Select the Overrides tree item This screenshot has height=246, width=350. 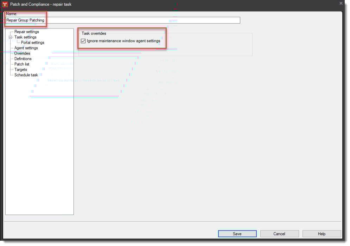[x=22, y=53]
